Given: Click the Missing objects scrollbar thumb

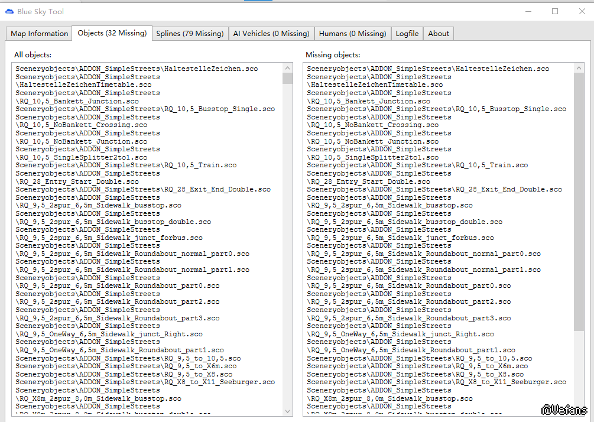Looking at the screenshot, I should [579, 201].
